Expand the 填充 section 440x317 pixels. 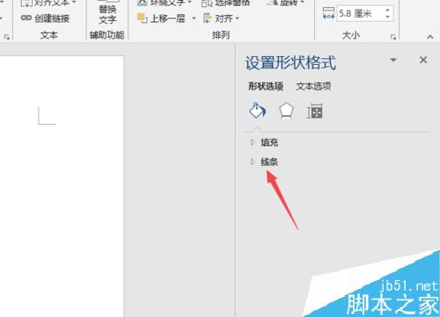[264, 142]
